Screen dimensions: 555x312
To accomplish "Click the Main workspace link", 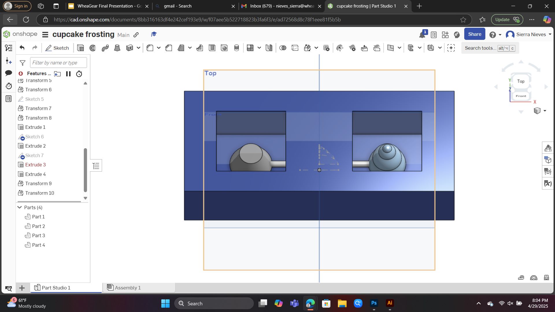I will 123,35.
